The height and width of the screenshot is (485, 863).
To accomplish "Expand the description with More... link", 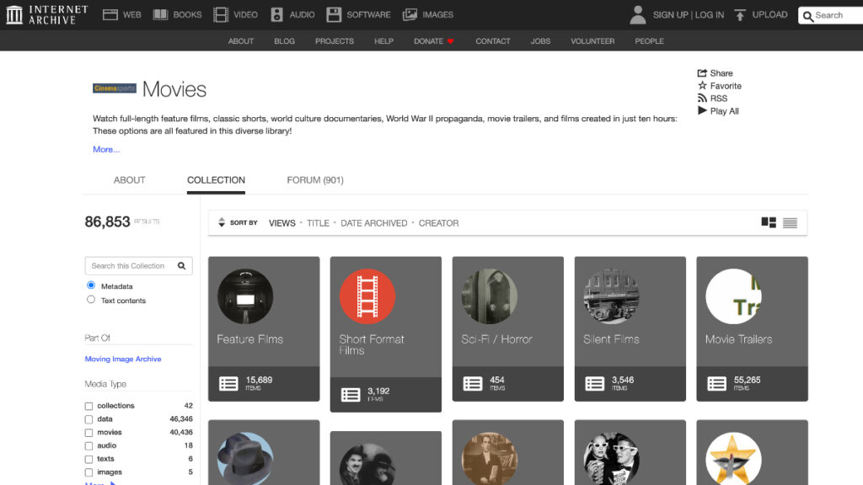I will tap(106, 149).
